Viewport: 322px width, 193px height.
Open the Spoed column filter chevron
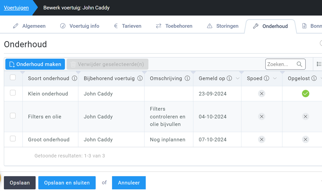275,79
